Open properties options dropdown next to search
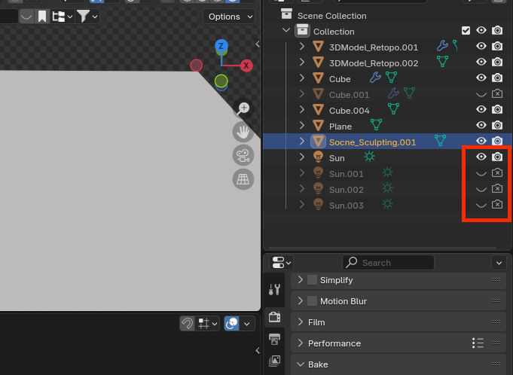The image size is (513, 375). (x=499, y=263)
